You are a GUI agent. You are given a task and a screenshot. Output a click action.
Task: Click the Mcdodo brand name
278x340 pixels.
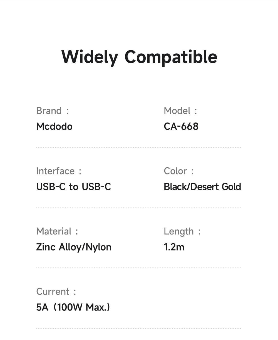pyautogui.click(x=54, y=127)
